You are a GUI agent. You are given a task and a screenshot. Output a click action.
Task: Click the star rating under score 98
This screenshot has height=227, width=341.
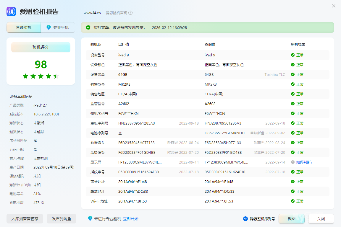tap(41, 76)
